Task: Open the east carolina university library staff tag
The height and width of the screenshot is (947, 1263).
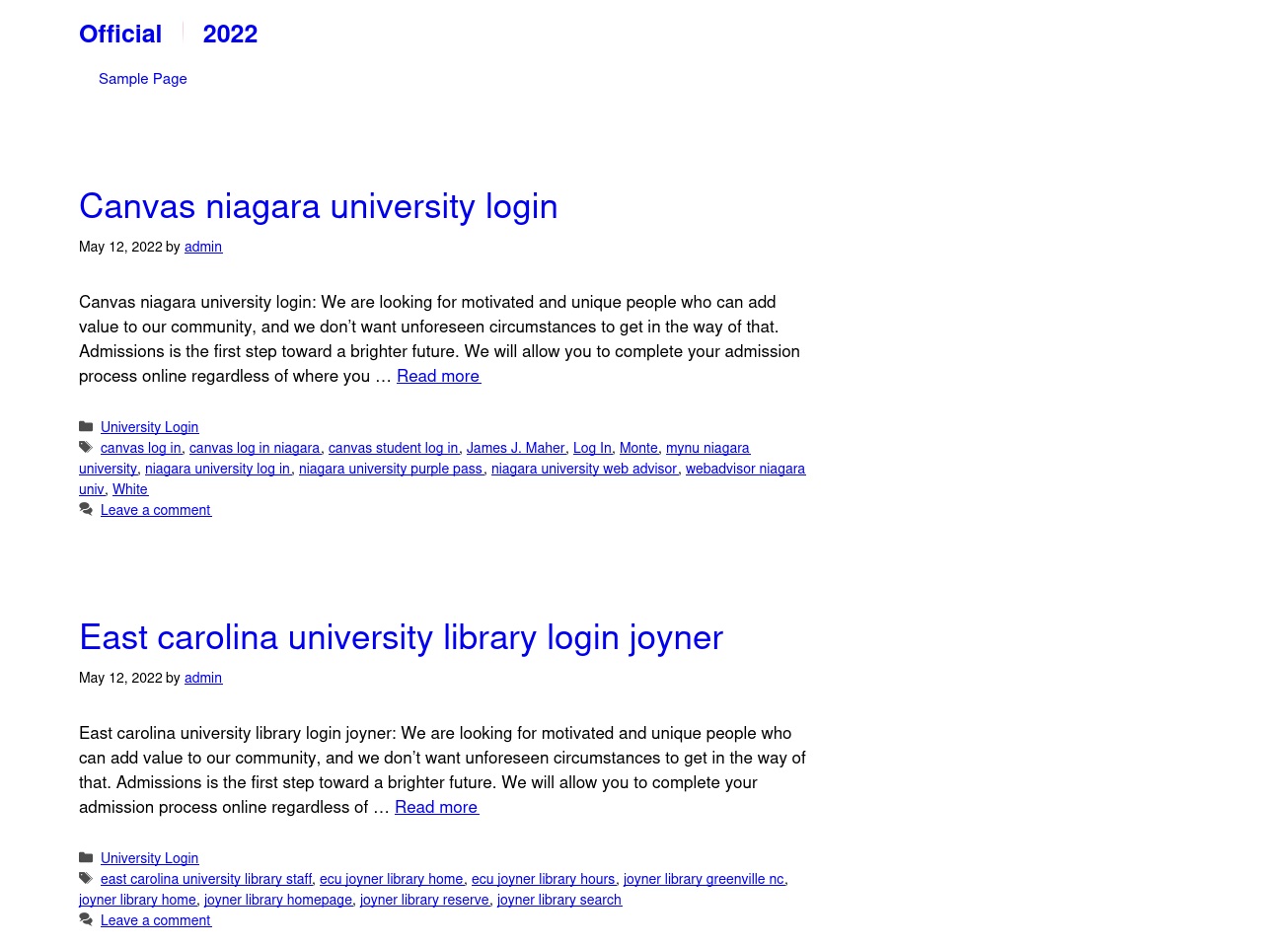Action: coord(206,879)
